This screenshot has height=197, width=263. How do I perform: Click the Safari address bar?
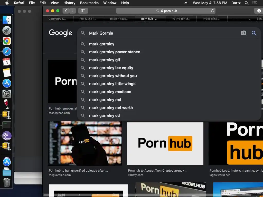tap(166, 11)
